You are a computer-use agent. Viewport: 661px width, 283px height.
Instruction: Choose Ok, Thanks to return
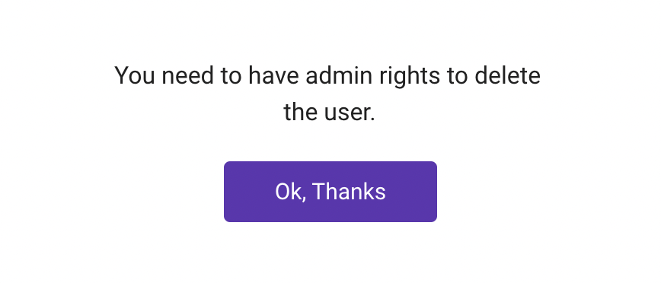pyautogui.click(x=330, y=192)
